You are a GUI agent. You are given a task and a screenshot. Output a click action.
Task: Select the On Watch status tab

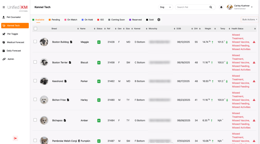tap(71, 20)
